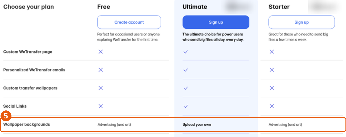Click Starter X for Personalized WeTransfer emails
This screenshot has width=346, height=137.
tap(272, 70)
